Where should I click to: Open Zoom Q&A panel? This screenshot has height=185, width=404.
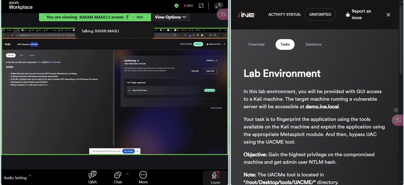93,178
